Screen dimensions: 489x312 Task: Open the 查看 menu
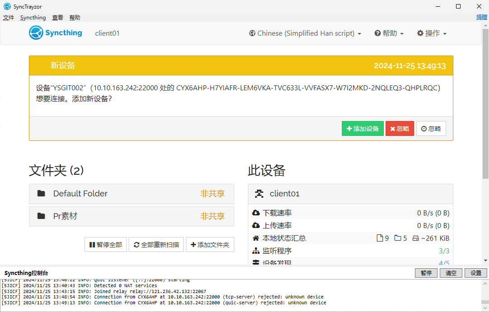pos(57,18)
